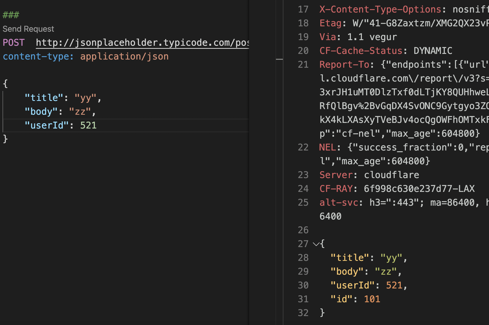Click the NEL response header
Screen dimensions: 489x325
(x=328, y=147)
